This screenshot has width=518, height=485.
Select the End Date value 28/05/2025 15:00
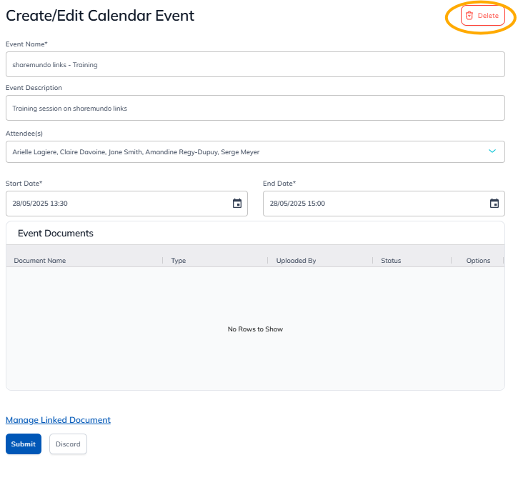297,204
